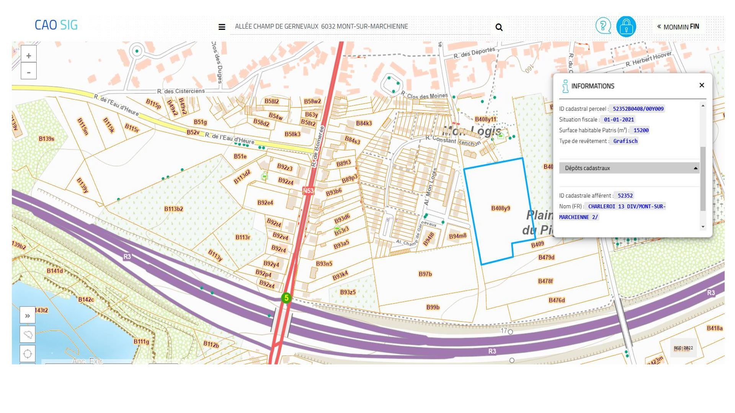Expand the double-chevron toolbar button
Image resolution: width=735 pixels, height=413 pixels.
28,316
